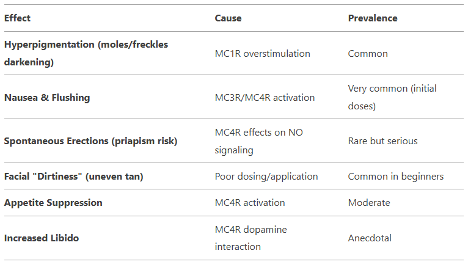The height and width of the screenshot is (267, 468).
Task: Click the Cause column header
Action: tap(228, 18)
